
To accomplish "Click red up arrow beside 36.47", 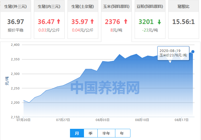I will [x=59, y=22].
